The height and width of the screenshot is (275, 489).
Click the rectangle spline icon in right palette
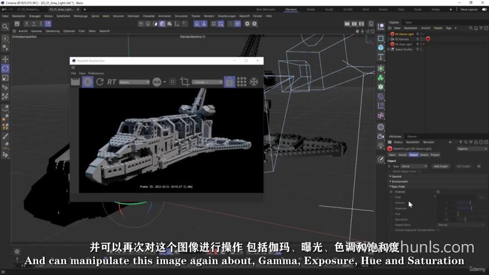pos(381,38)
